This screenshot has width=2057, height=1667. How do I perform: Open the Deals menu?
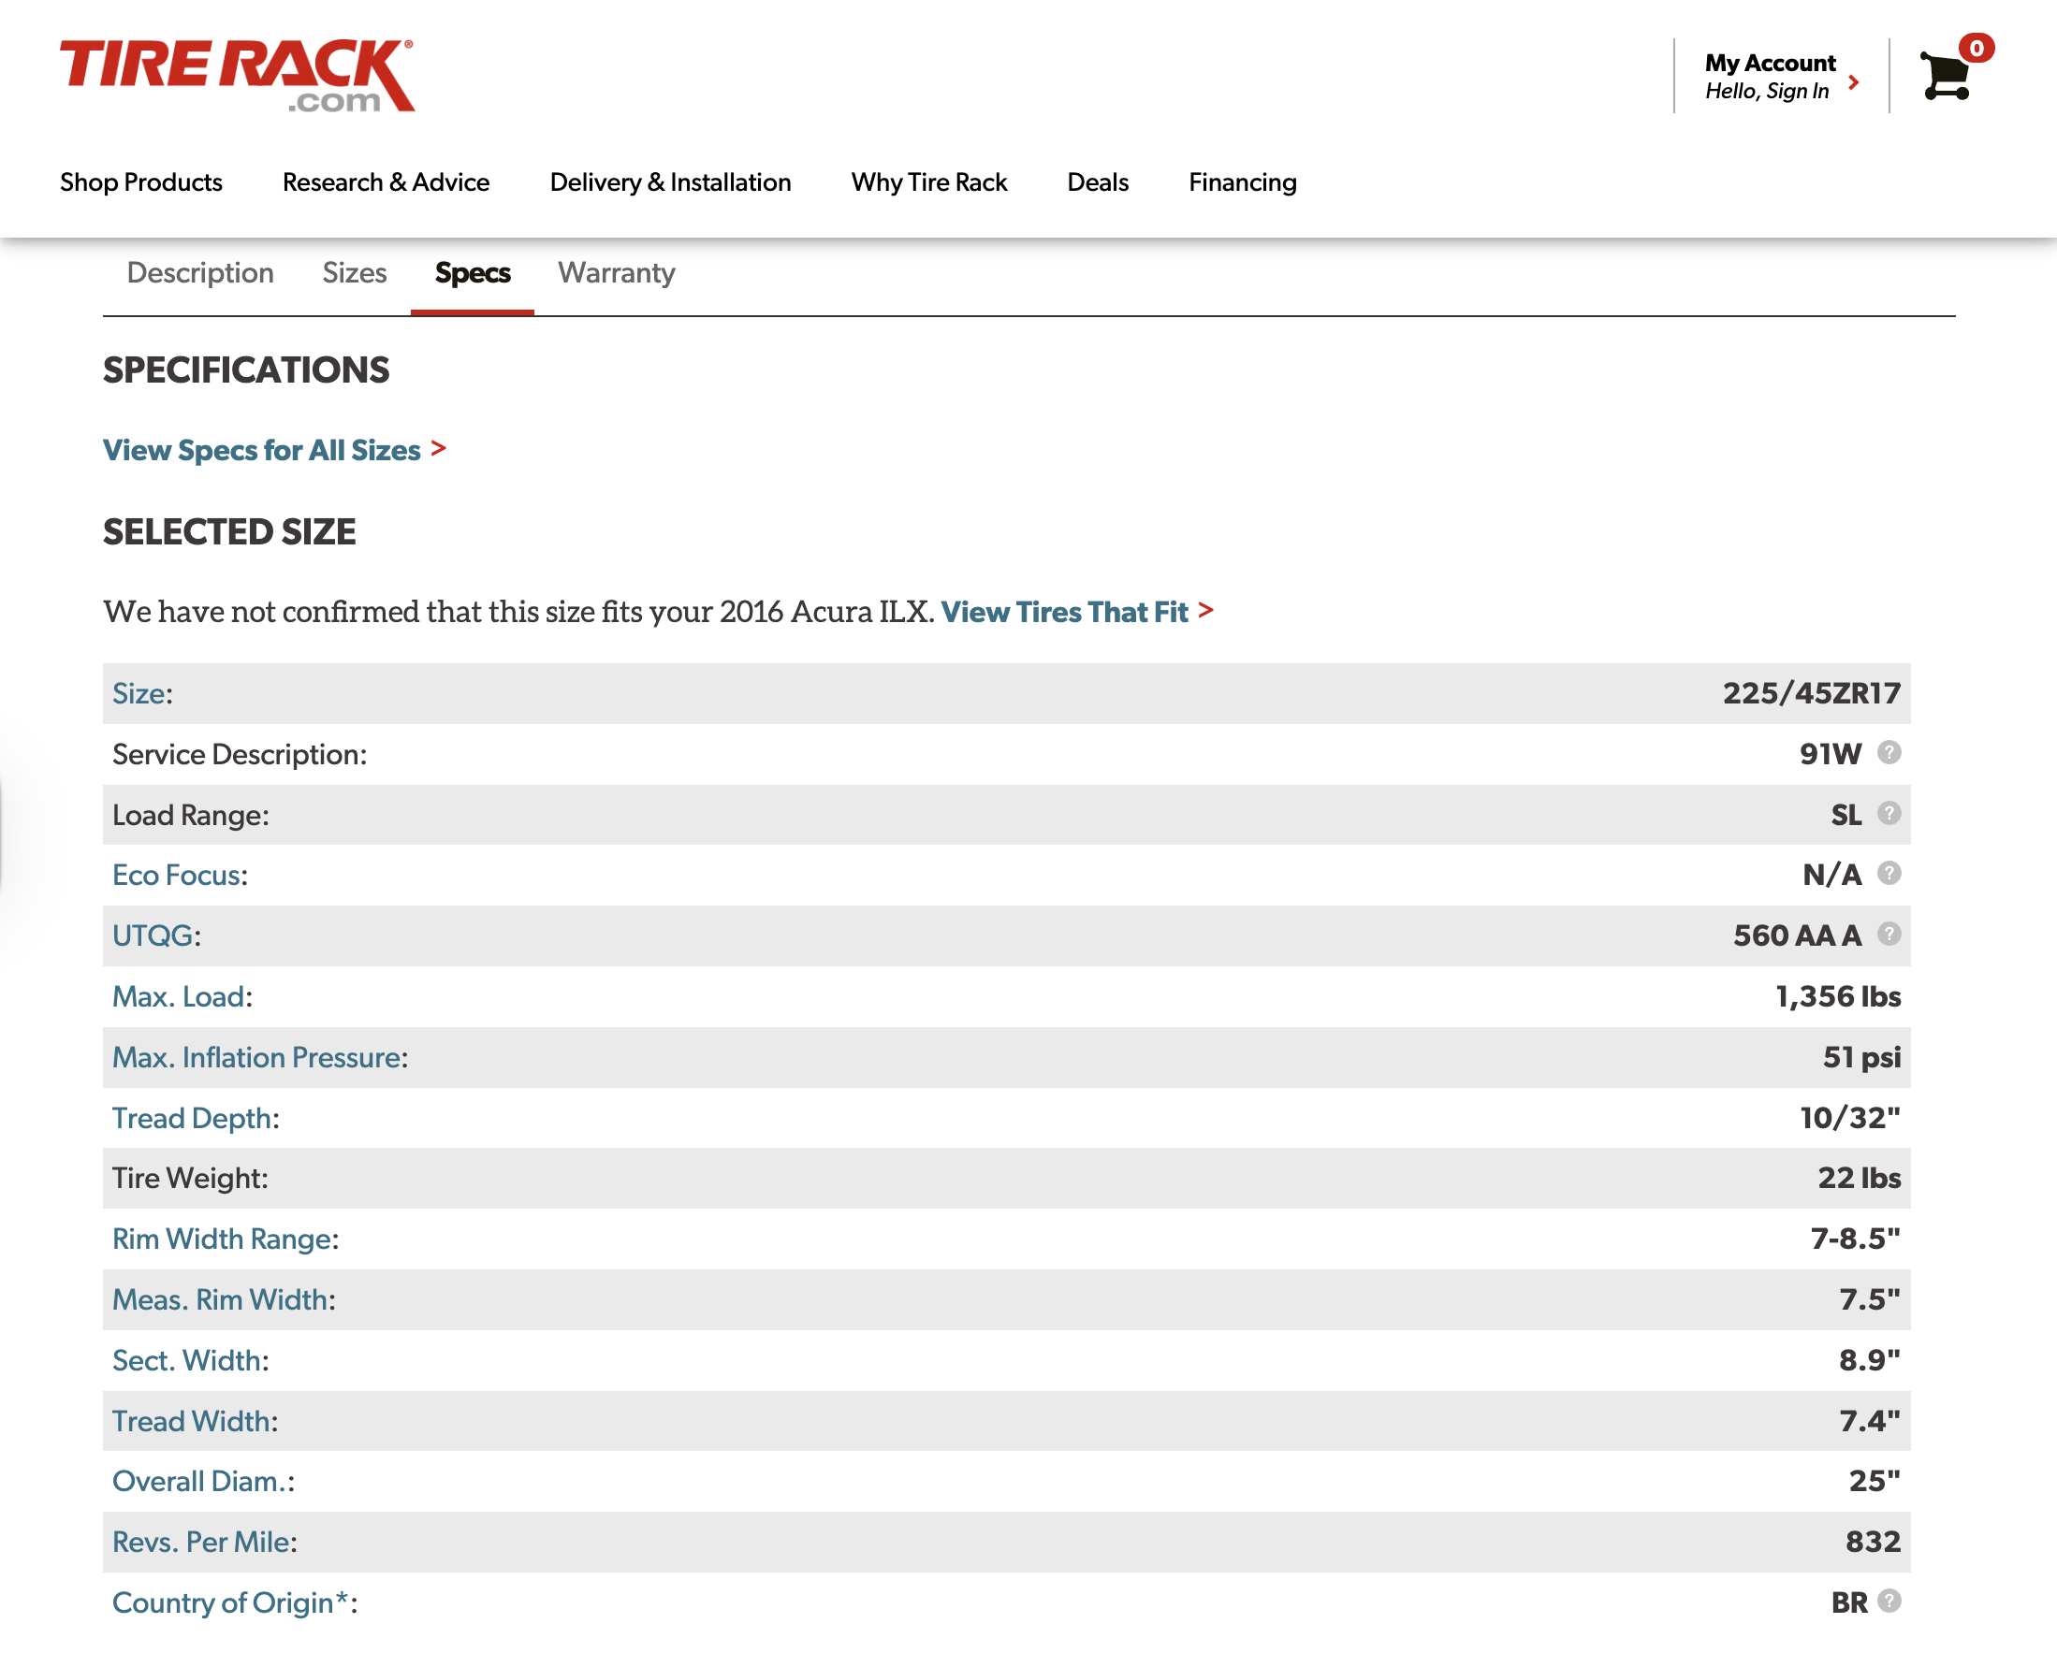click(x=1096, y=181)
